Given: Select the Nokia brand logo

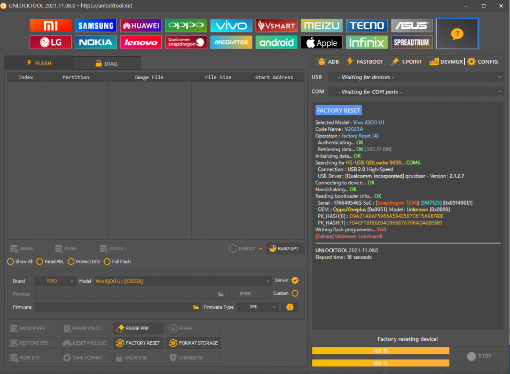Looking at the screenshot, I should (96, 42).
